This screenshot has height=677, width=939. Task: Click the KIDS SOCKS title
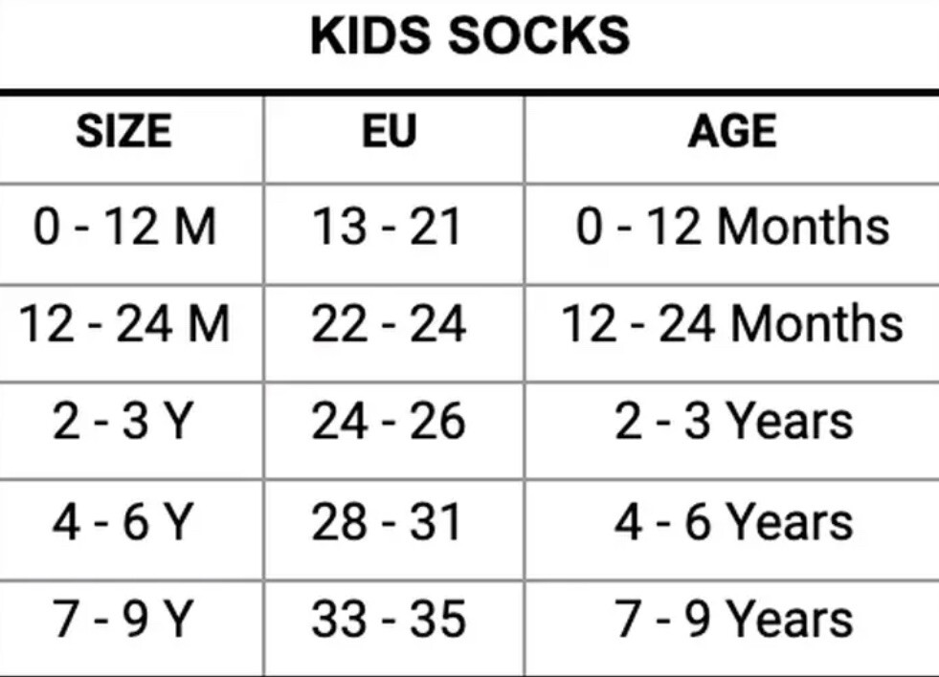coord(470,36)
